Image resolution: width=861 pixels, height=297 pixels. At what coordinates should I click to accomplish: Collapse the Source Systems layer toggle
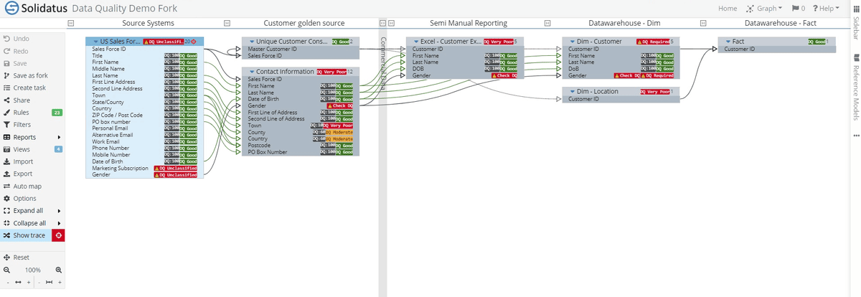click(70, 24)
